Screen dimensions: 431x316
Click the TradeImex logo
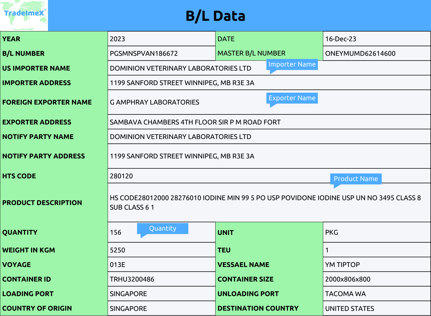24,15
